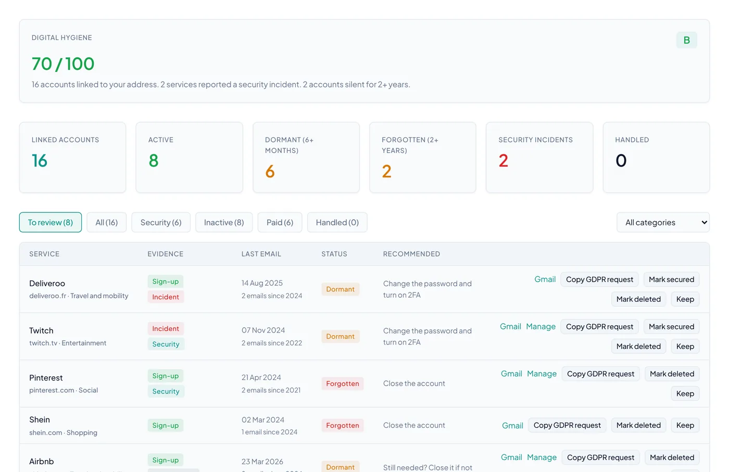Open Gmail link for Deliveroo
This screenshot has width=729, height=472.
[545, 279]
